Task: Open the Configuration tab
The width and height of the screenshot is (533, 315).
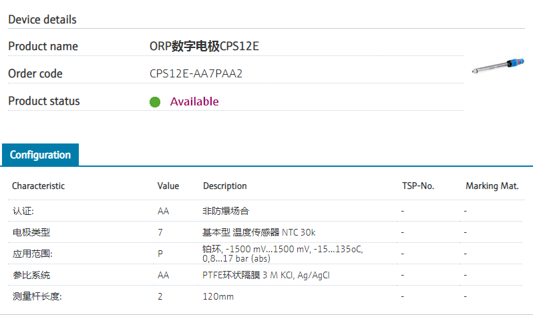Action: [x=40, y=155]
